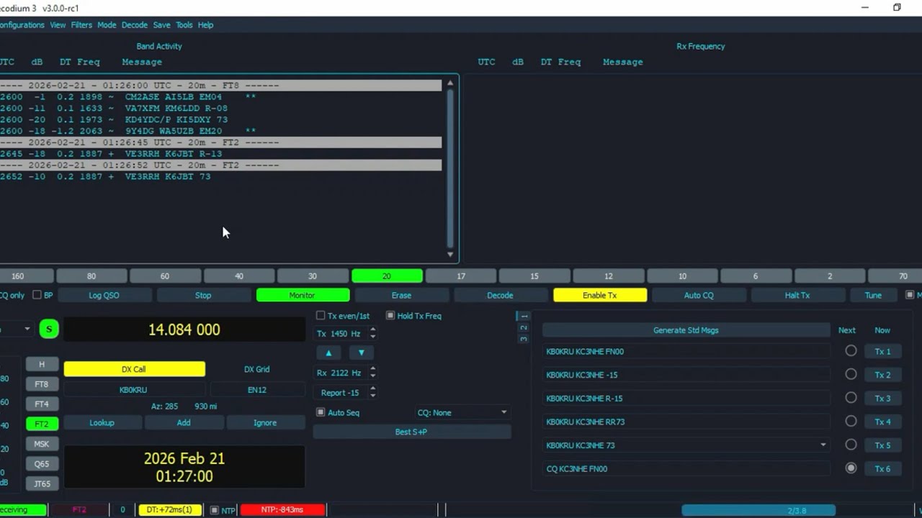Send Tx 2 message now
The width and height of the screenshot is (922, 518).
[882, 375]
